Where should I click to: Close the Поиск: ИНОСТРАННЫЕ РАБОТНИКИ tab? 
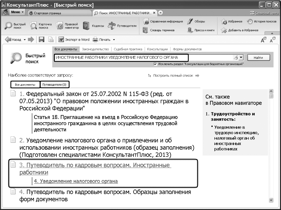[x=154, y=13]
